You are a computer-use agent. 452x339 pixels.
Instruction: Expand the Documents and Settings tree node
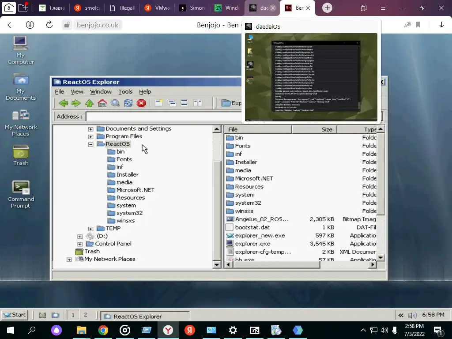(x=90, y=129)
